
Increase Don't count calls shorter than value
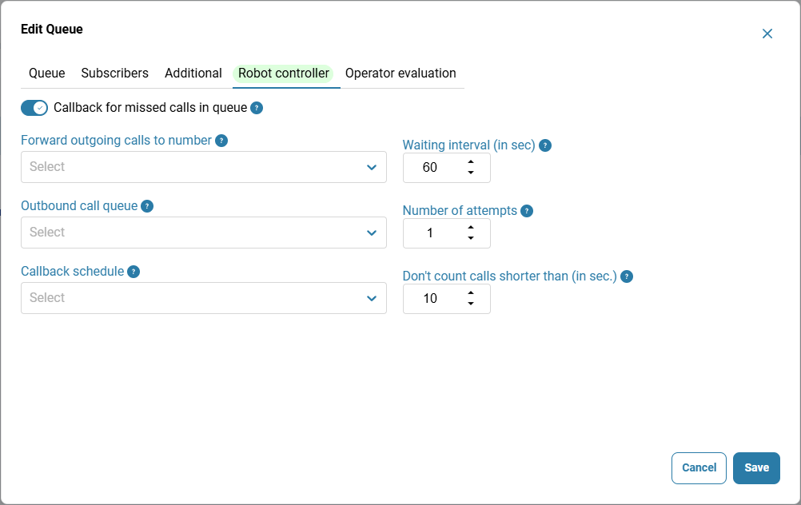471,293
